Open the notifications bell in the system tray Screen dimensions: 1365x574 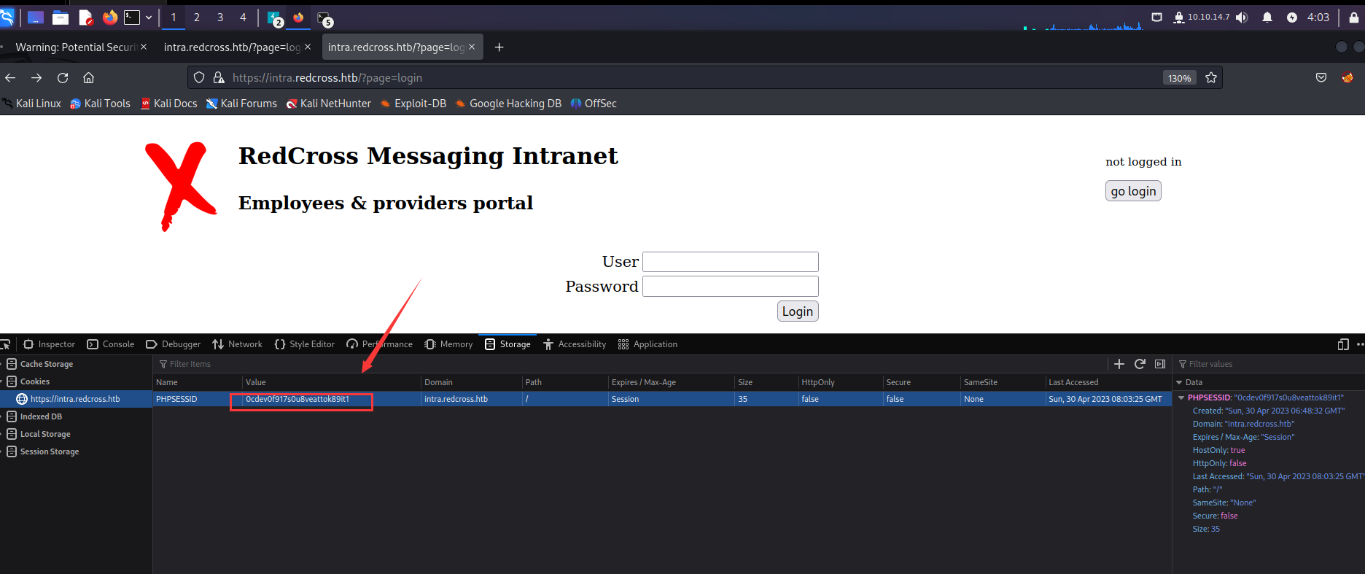1267,18
